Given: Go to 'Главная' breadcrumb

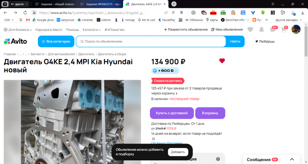Looking at the screenshot, I should pyautogui.click(x=10, y=54).
